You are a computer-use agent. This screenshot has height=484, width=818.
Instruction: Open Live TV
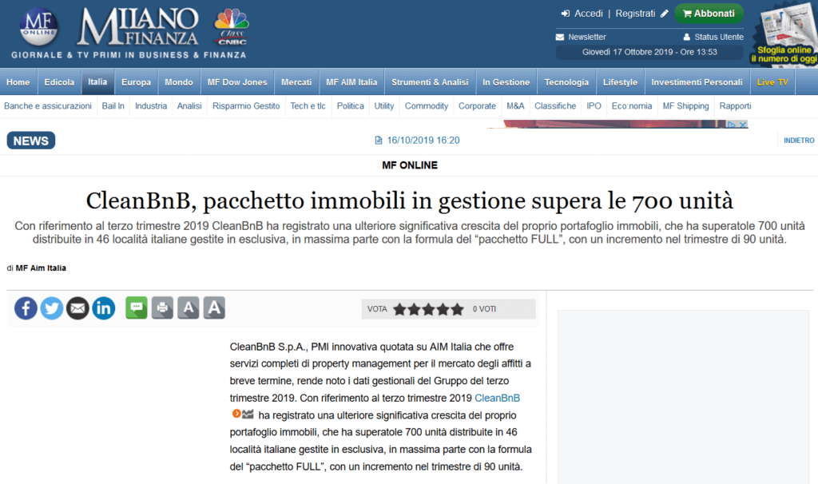pyautogui.click(x=772, y=82)
